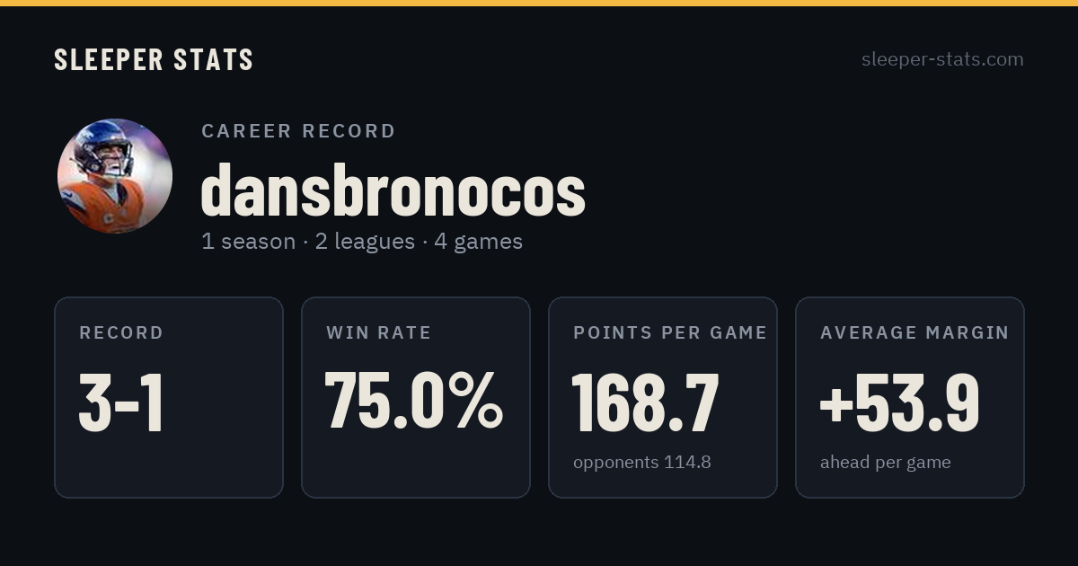Click the CAREER RECORD label
The image size is (1078, 566).
(x=298, y=131)
